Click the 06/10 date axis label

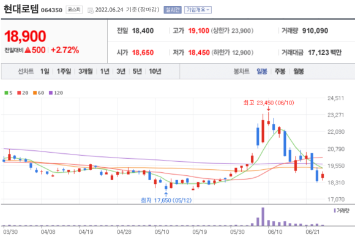pyautogui.click(x=275, y=232)
